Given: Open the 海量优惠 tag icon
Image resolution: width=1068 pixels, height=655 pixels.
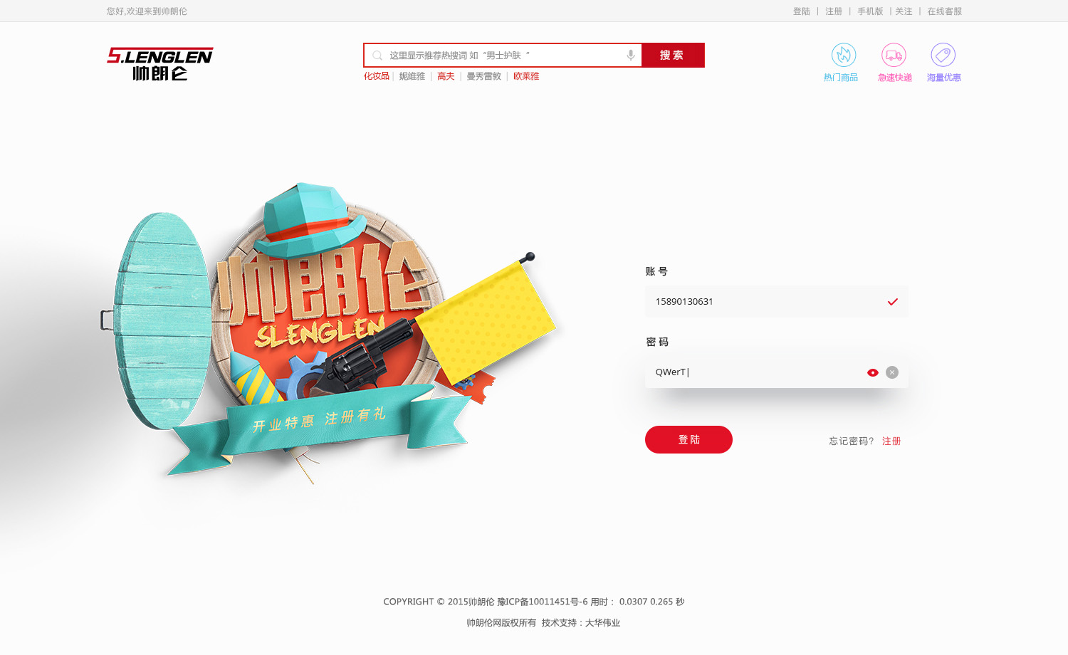Looking at the screenshot, I should click(x=943, y=55).
